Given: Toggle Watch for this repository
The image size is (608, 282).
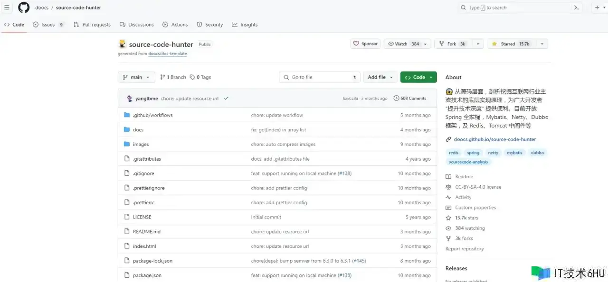Looking at the screenshot, I should [403, 44].
